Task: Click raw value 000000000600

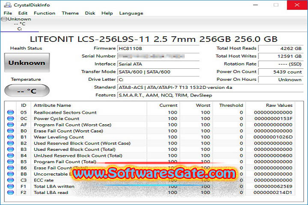Action: (273, 155)
